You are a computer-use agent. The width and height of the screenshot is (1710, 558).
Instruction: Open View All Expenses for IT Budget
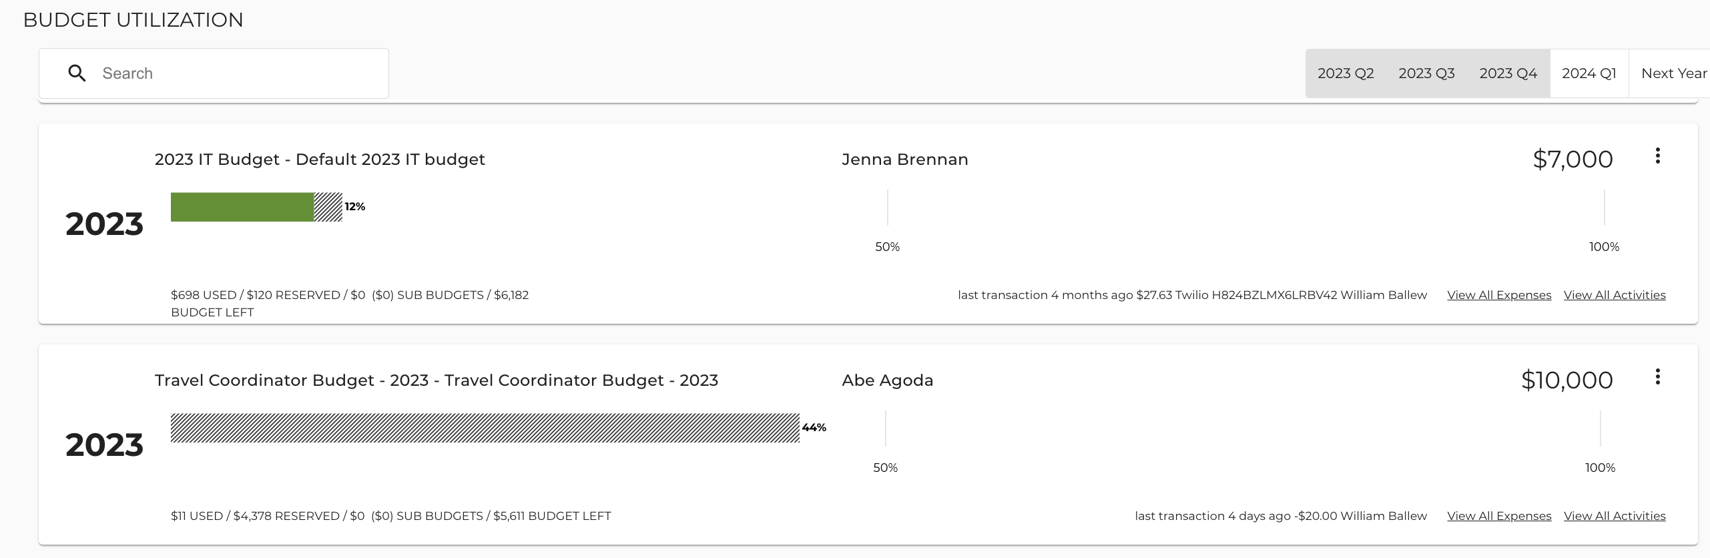[1499, 294]
